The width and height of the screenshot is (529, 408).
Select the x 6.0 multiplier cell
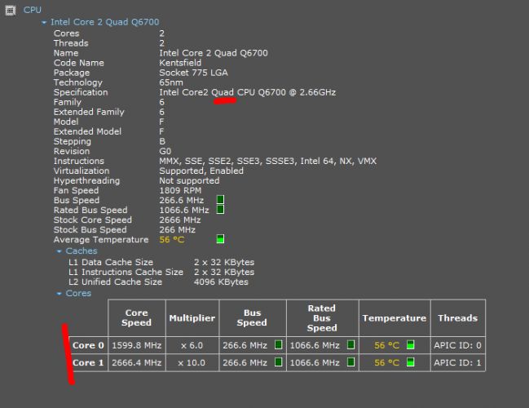click(192, 345)
